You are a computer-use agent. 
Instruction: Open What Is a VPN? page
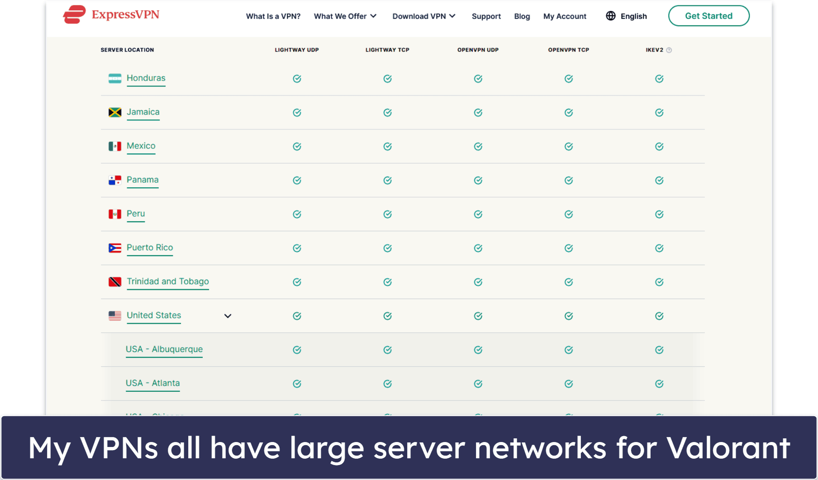pyautogui.click(x=273, y=16)
